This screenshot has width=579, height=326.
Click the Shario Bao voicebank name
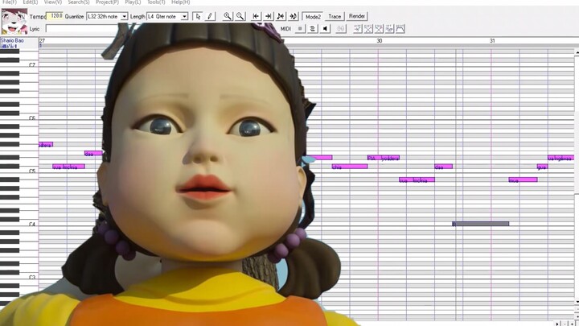point(12,40)
